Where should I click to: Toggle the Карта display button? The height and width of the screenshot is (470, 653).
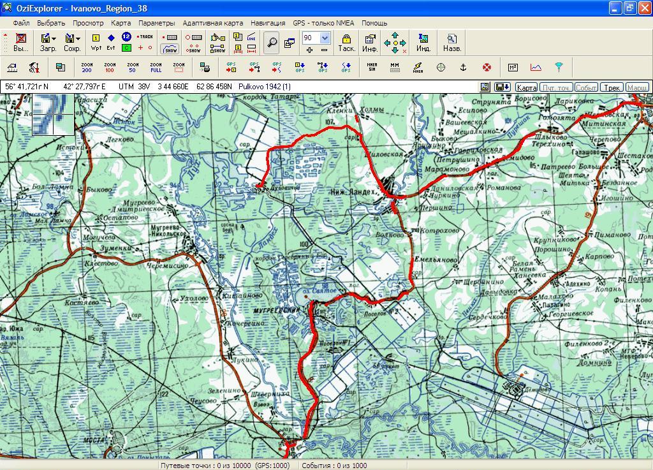click(x=526, y=87)
